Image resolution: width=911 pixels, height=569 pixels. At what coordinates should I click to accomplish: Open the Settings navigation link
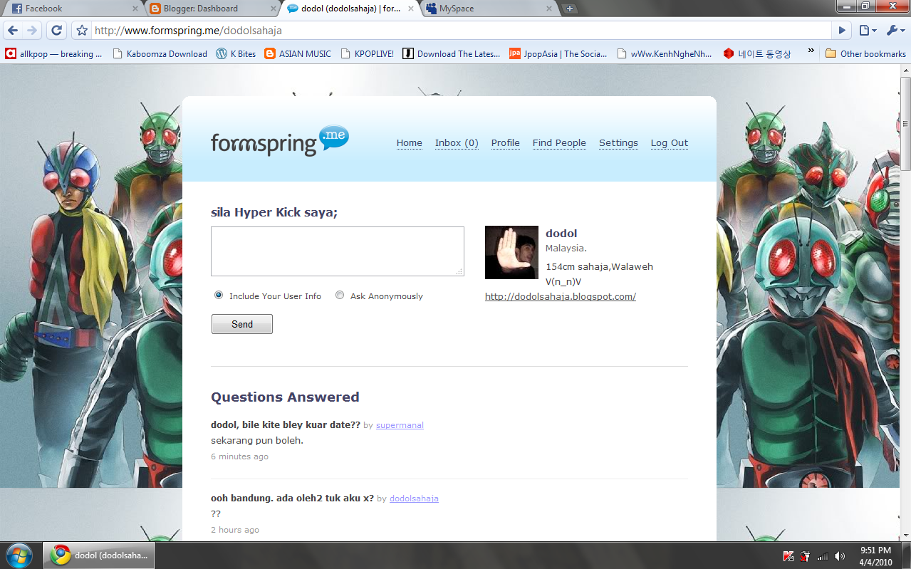click(618, 142)
